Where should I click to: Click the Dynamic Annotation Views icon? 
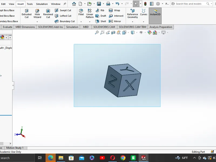(119, 32)
